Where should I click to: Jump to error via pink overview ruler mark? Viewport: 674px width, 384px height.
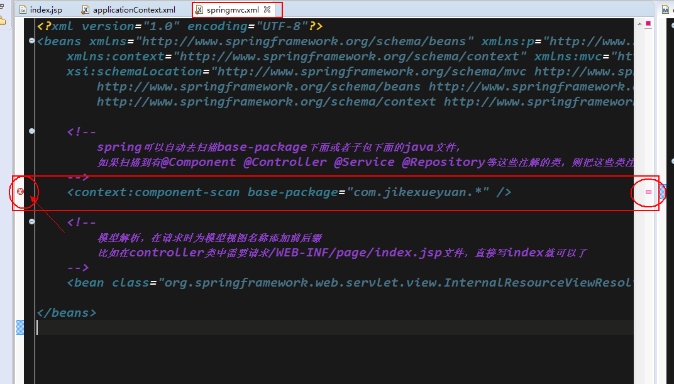pos(649,192)
